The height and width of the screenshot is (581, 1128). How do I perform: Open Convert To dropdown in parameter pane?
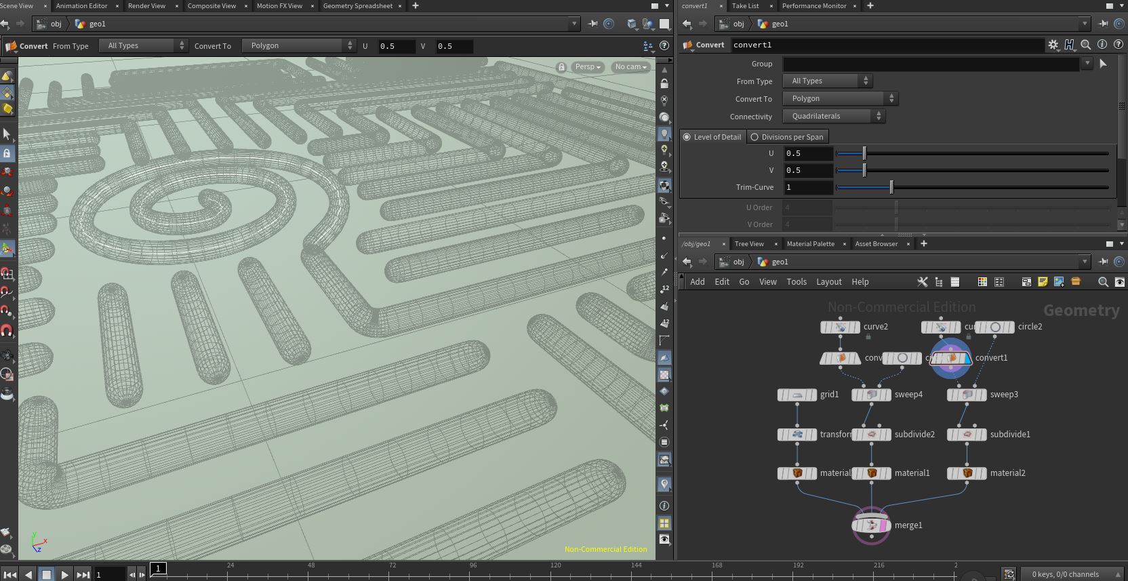[x=840, y=99]
